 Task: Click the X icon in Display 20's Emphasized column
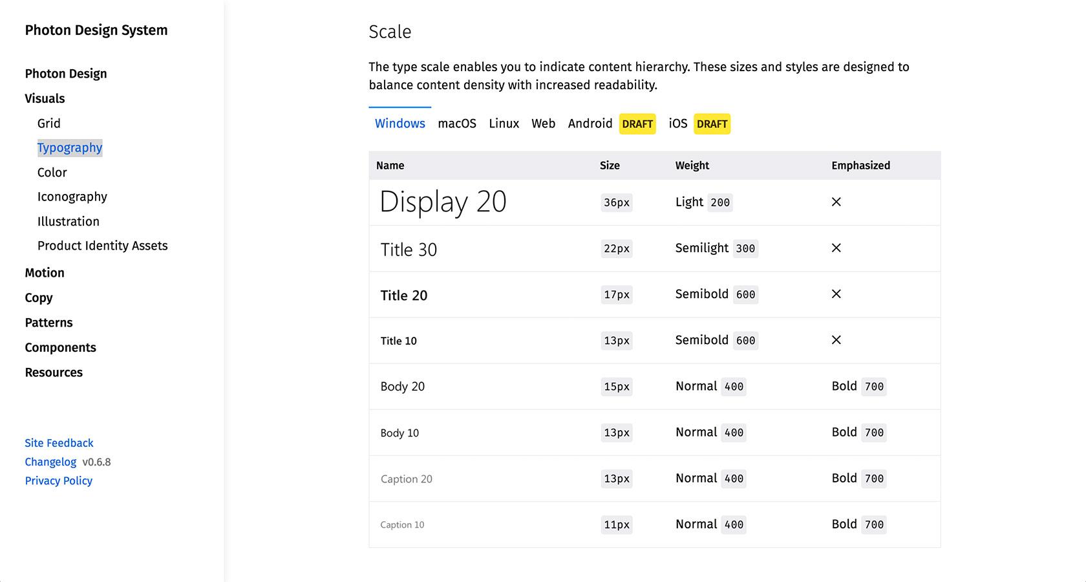836,202
